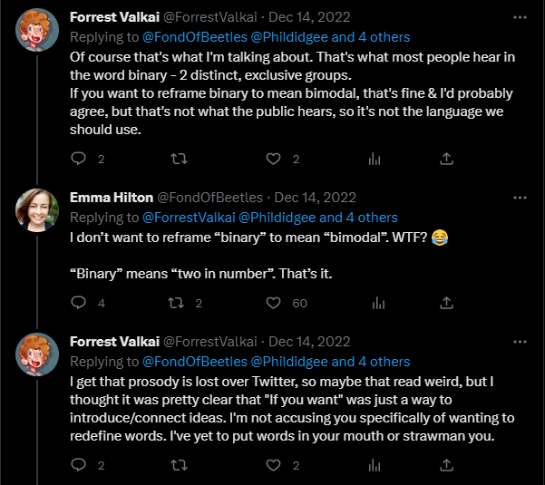View analytics of Emma Hilton's tweet
This screenshot has height=485, width=545.
click(378, 303)
